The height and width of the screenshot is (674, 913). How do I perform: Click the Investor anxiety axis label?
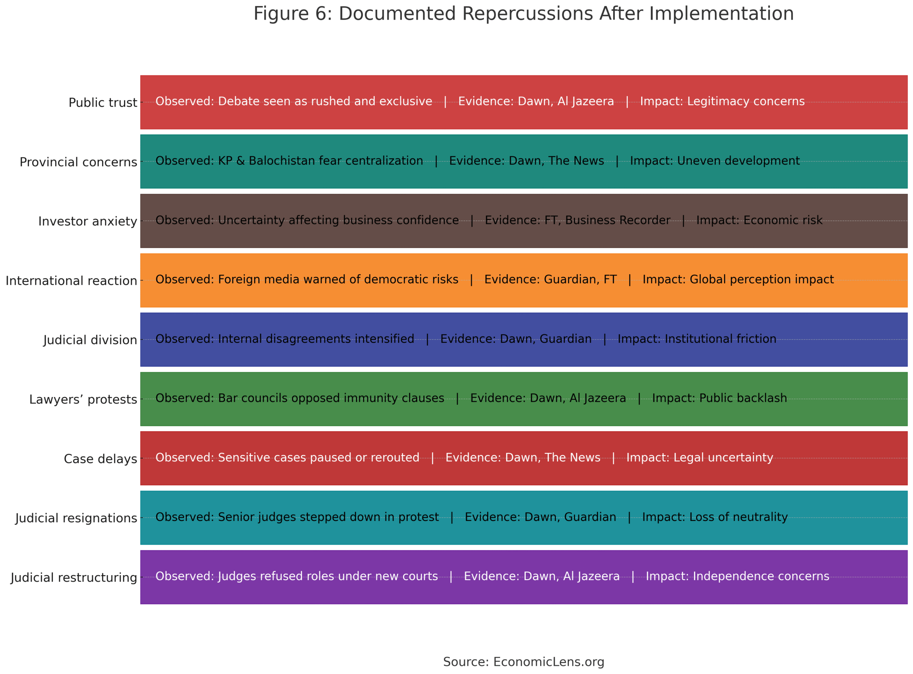tap(87, 220)
